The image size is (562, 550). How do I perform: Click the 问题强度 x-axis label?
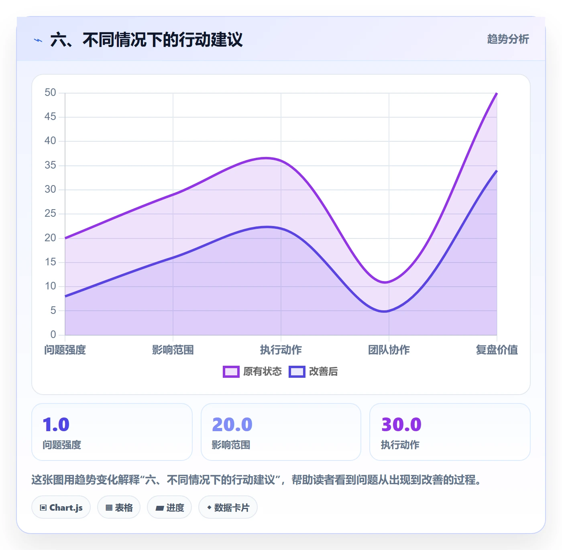point(65,350)
